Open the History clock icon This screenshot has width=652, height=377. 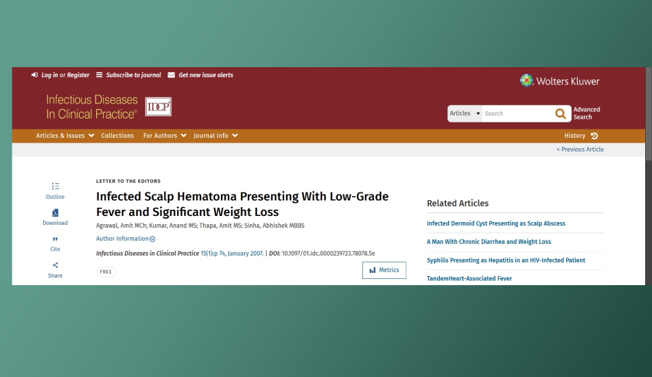pyautogui.click(x=594, y=136)
